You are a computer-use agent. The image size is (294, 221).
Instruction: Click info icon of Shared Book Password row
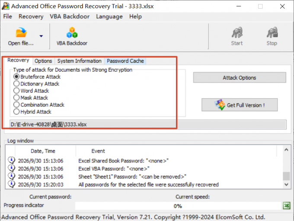(11, 160)
